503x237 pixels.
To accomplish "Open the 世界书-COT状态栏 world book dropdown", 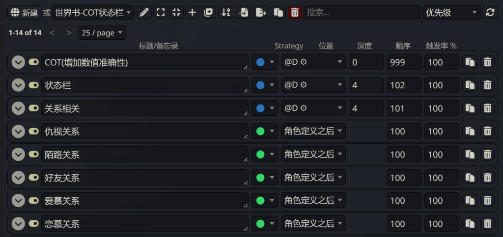I will pos(93,12).
